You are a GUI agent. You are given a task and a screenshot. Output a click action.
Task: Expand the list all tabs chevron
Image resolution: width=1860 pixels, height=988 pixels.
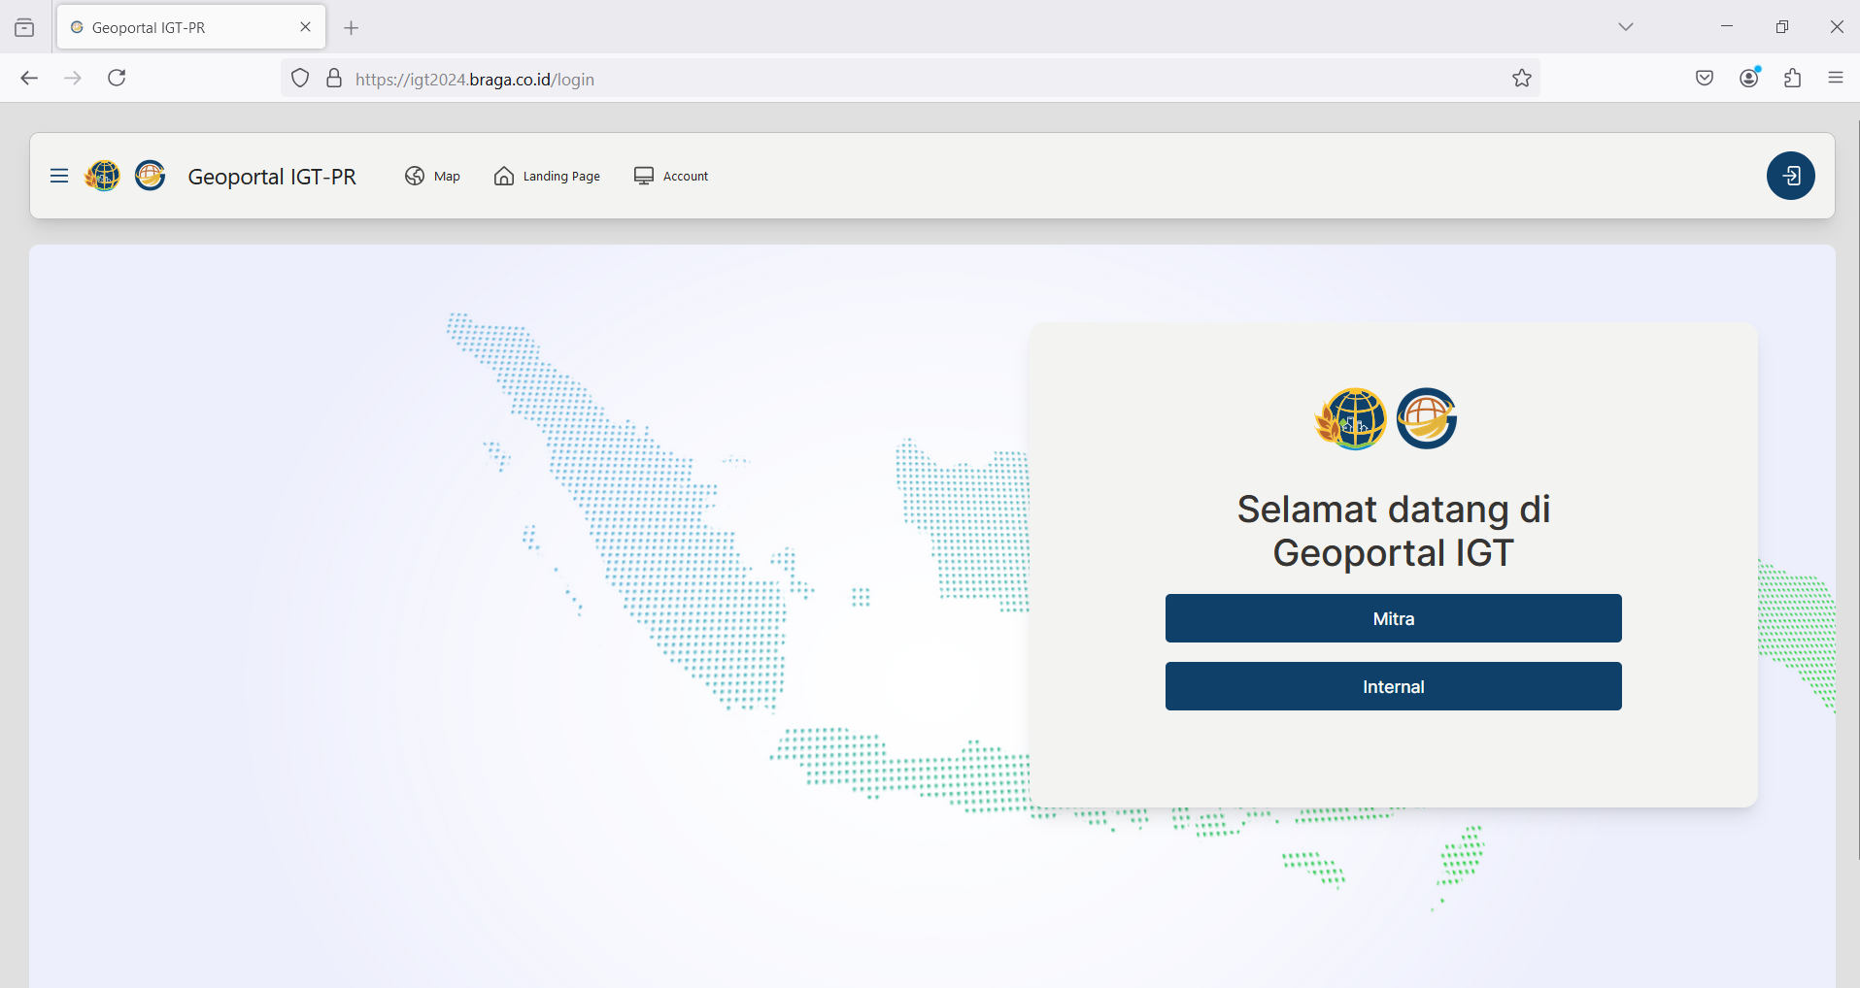1625,26
